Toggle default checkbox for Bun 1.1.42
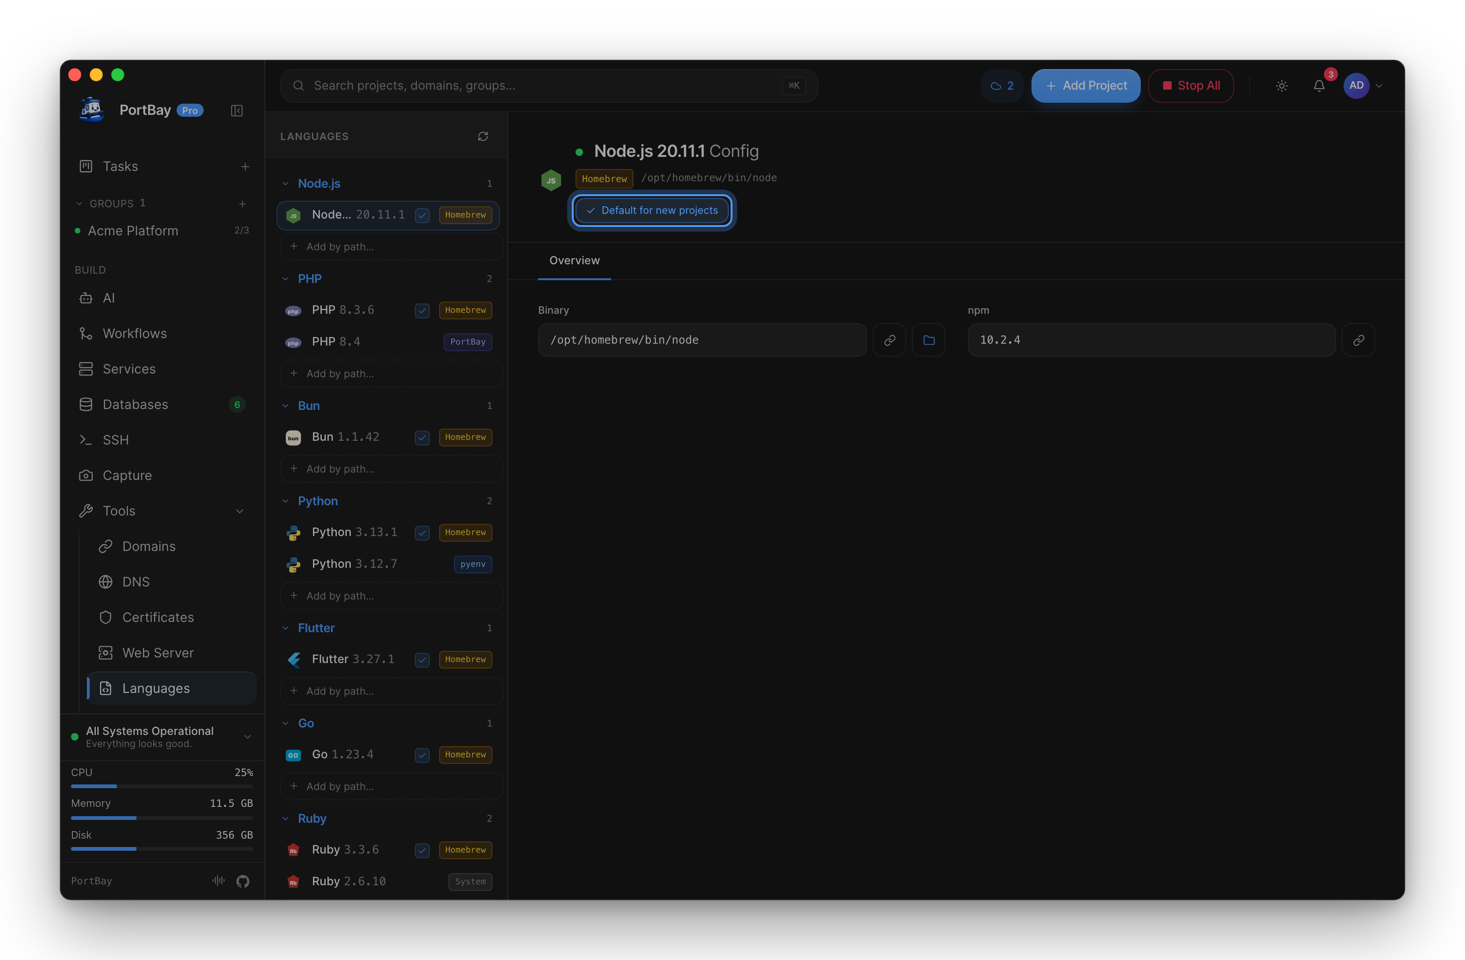Image resolution: width=1465 pixels, height=960 pixels. pyautogui.click(x=422, y=438)
